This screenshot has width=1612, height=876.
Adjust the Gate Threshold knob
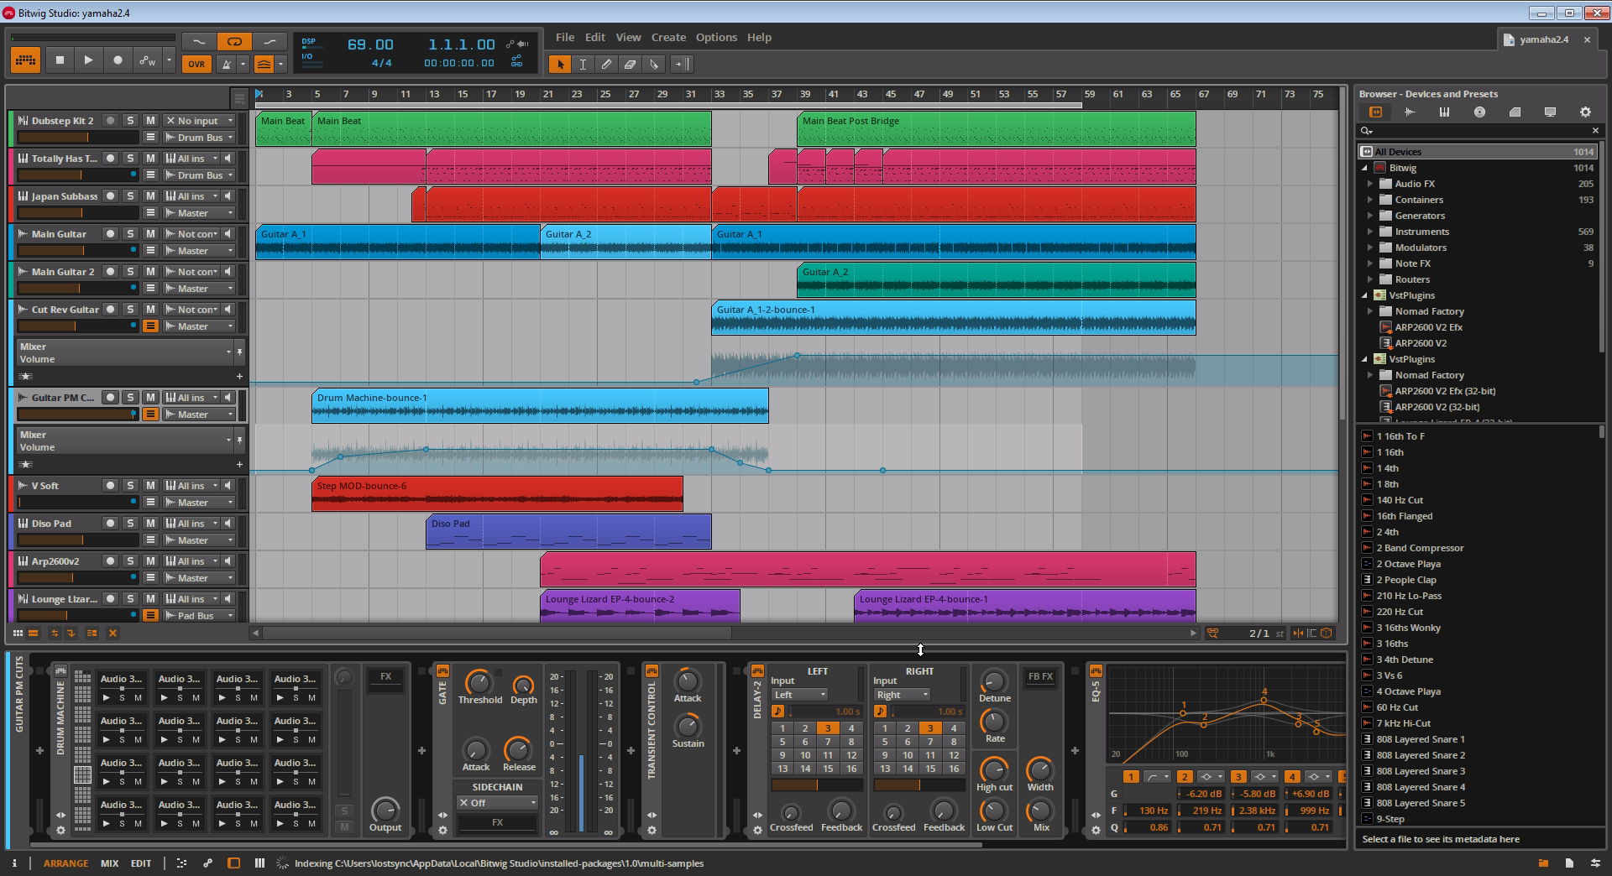478,681
